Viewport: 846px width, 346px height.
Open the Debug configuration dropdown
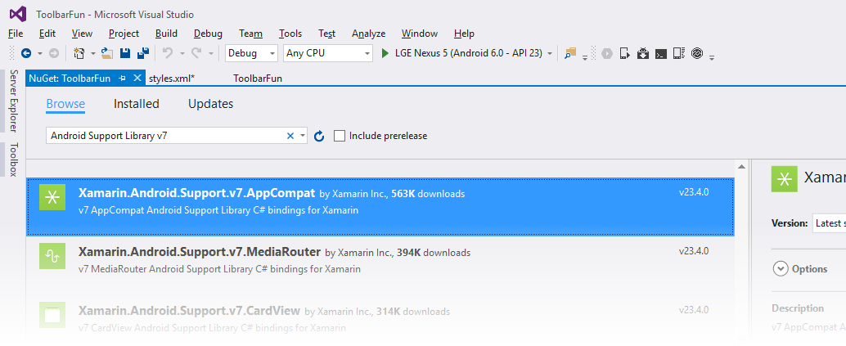point(251,53)
